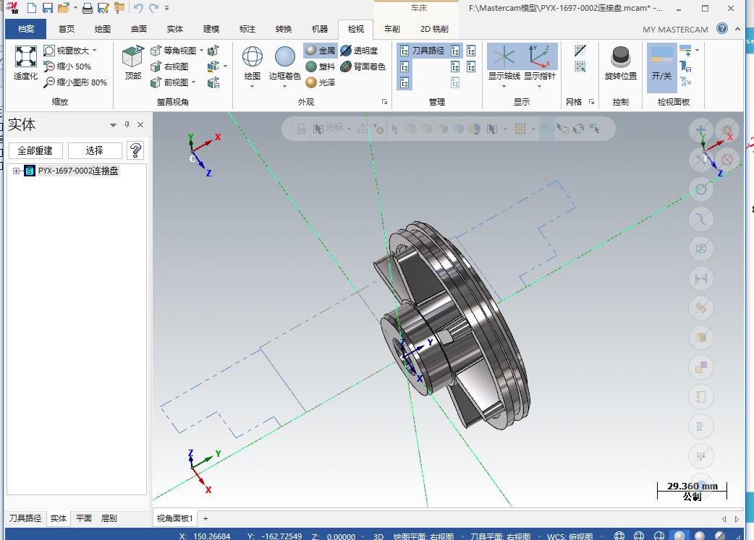This screenshot has width=754, height=540.
Task: Collapse the ribbon with chevron
Action: pos(737,29)
